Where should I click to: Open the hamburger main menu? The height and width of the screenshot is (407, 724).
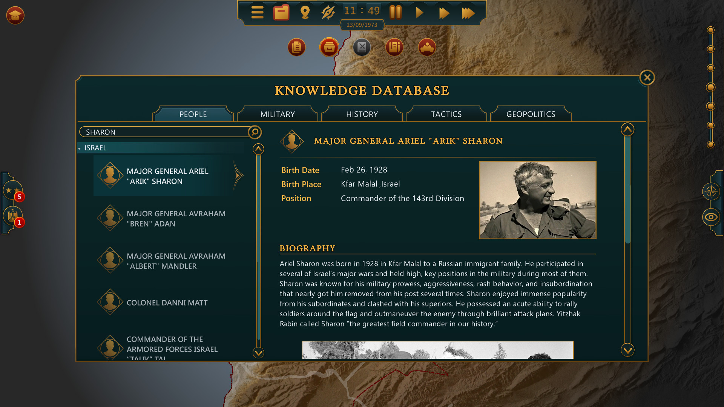click(x=258, y=12)
